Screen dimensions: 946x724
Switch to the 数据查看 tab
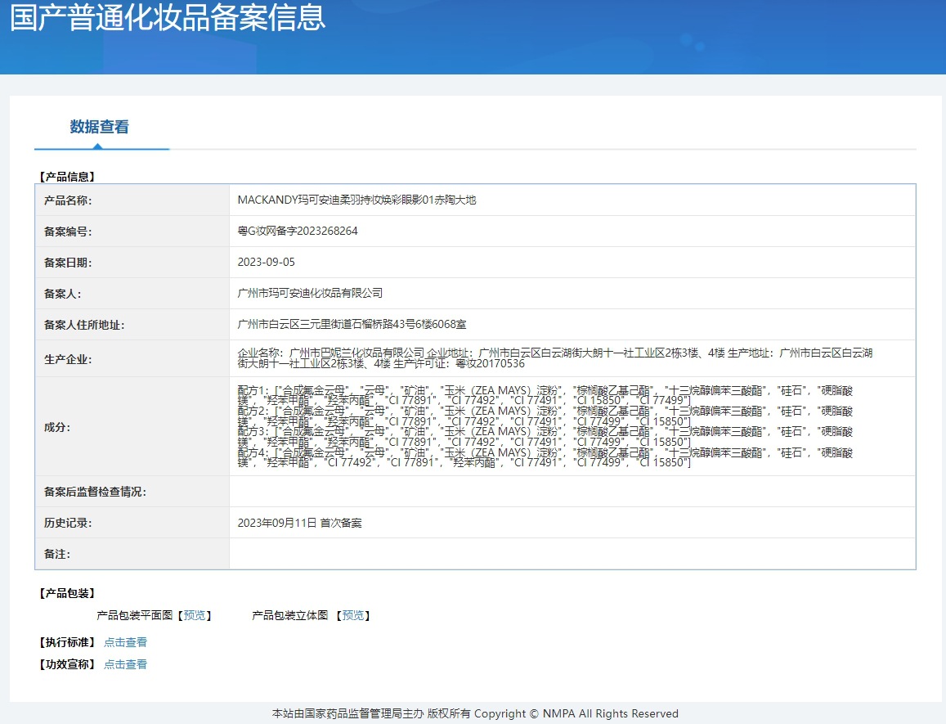coord(99,127)
